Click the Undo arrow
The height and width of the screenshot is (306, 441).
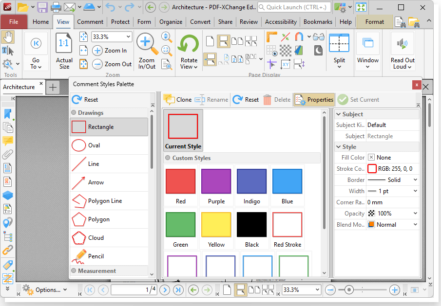click(x=110, y=7)
